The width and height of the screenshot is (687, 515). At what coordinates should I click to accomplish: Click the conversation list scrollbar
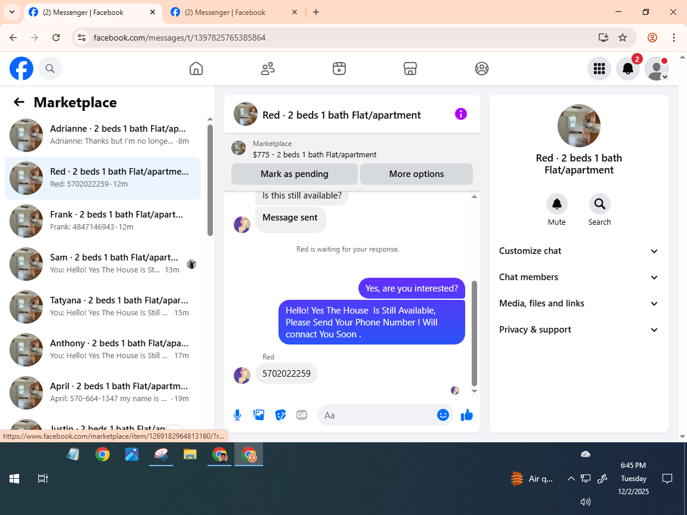coord(211,180)
